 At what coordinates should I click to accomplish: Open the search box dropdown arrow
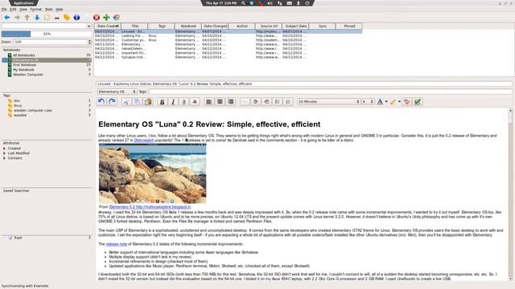click(89, 26)
